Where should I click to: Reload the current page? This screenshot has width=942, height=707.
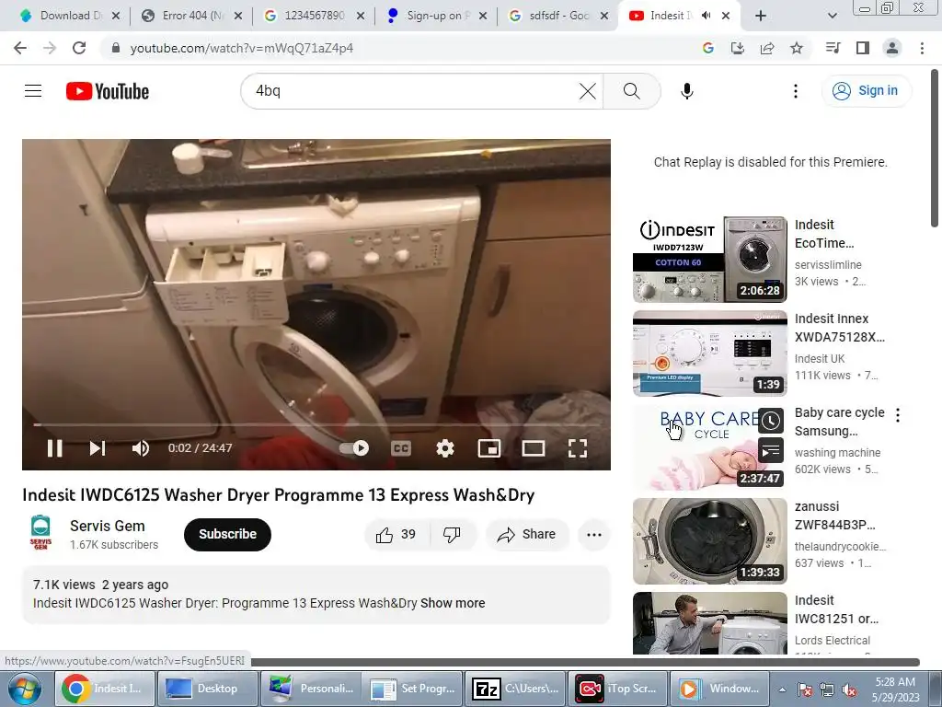tap(79, 48)
